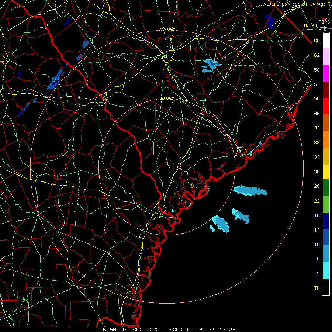
Task: Click the 'TH' legend label
Action: 317,288
